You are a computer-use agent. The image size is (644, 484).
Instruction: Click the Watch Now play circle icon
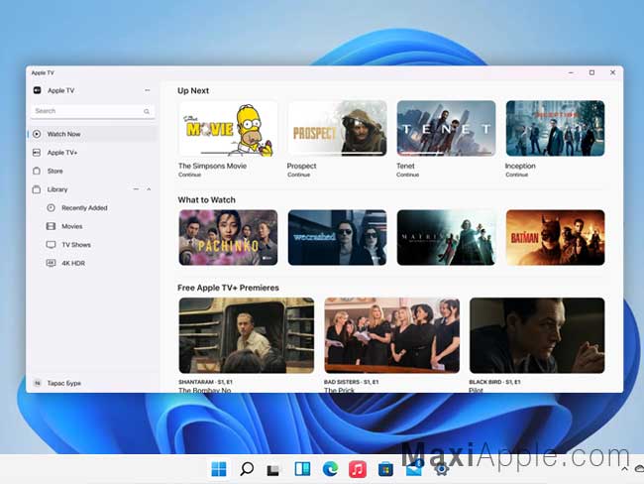pos(37,134)
